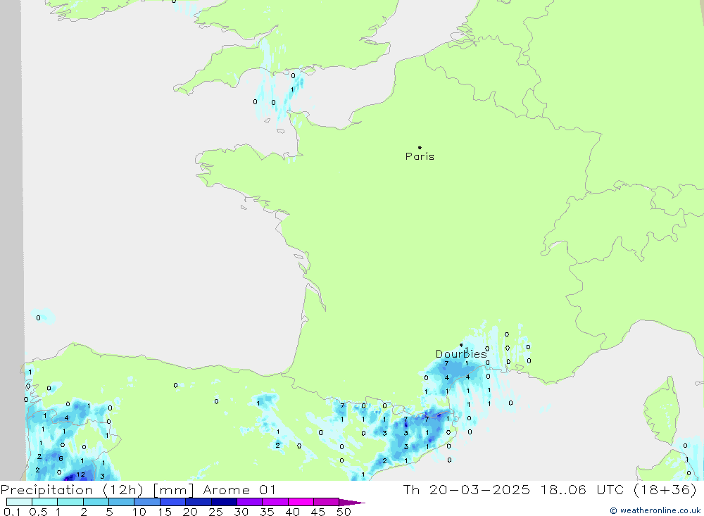Screen dimensions: 704x516
Task: Select the Dourbies location dot marker
Action: coord(461,345)
